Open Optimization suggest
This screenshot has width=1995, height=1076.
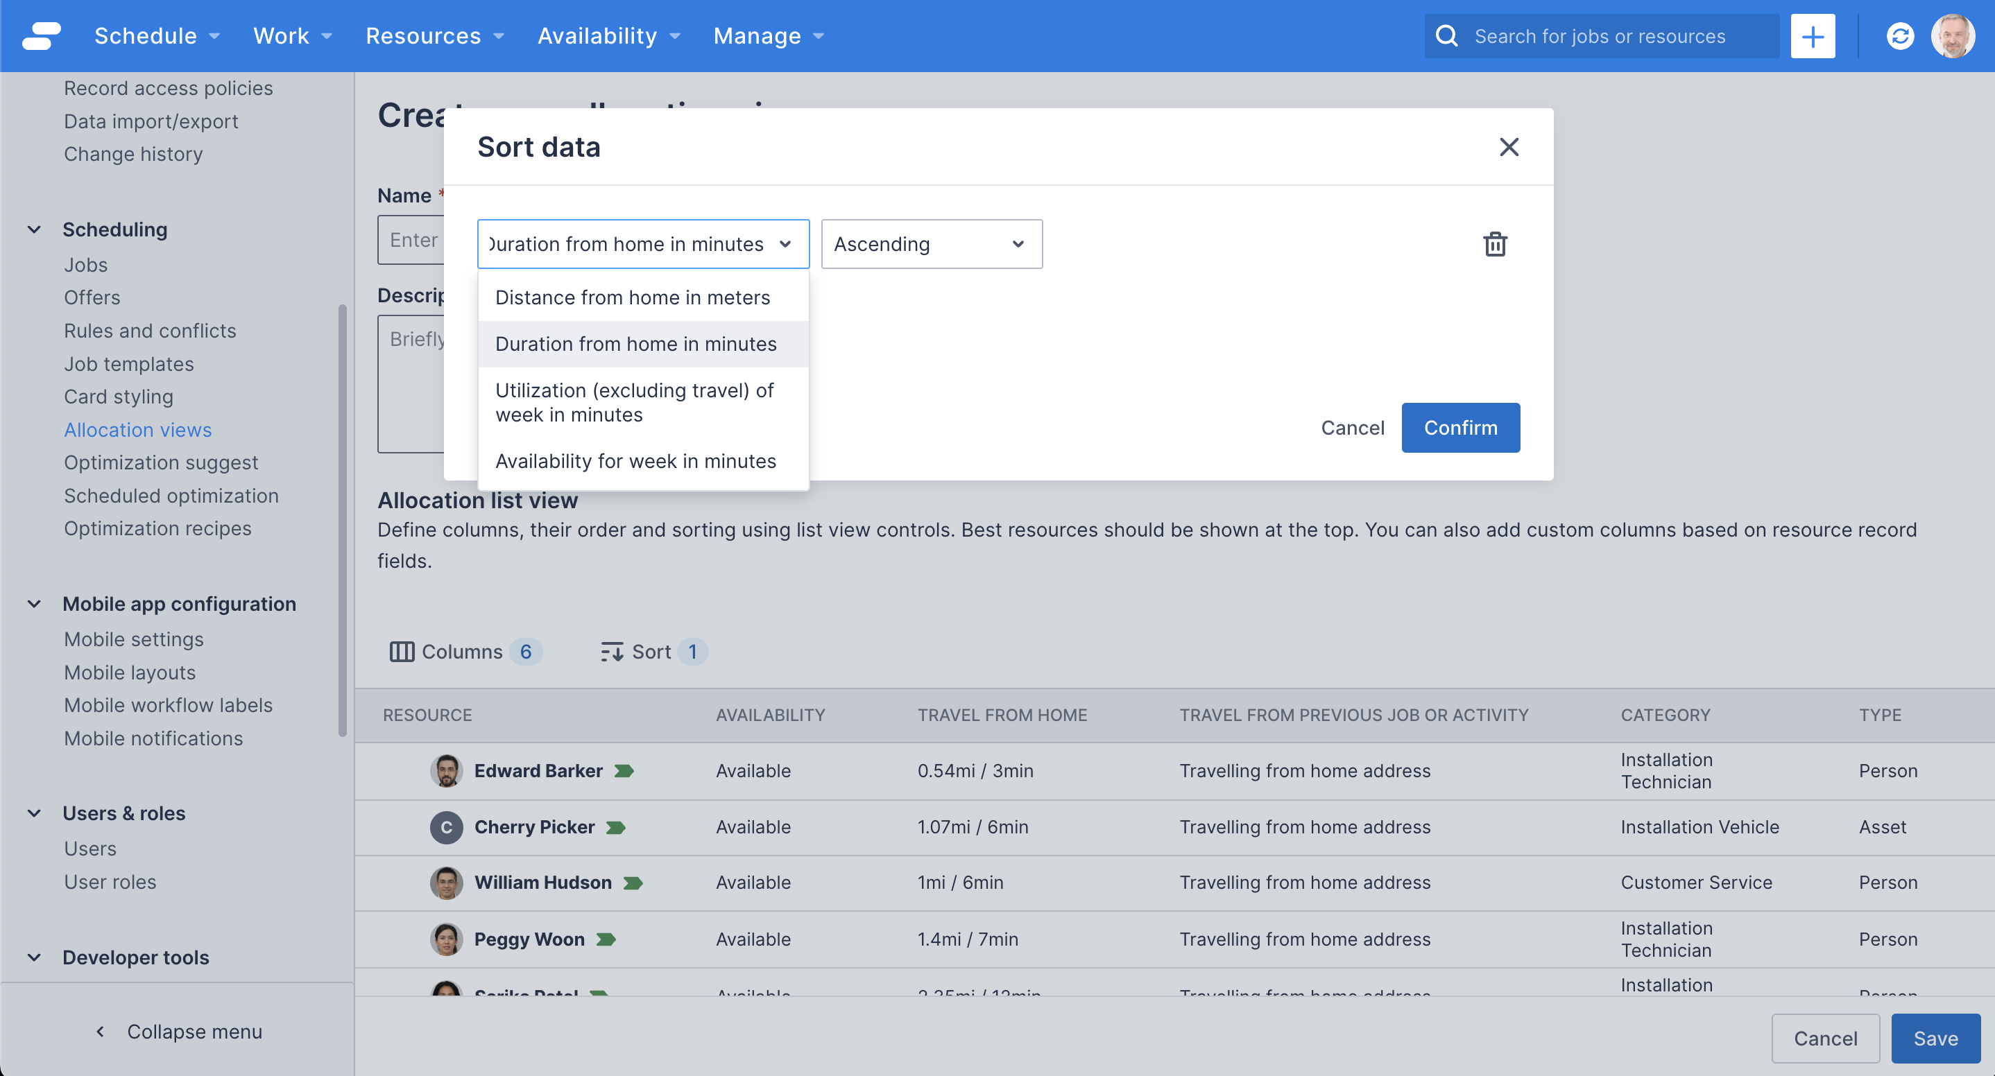(x=161, y=462)
